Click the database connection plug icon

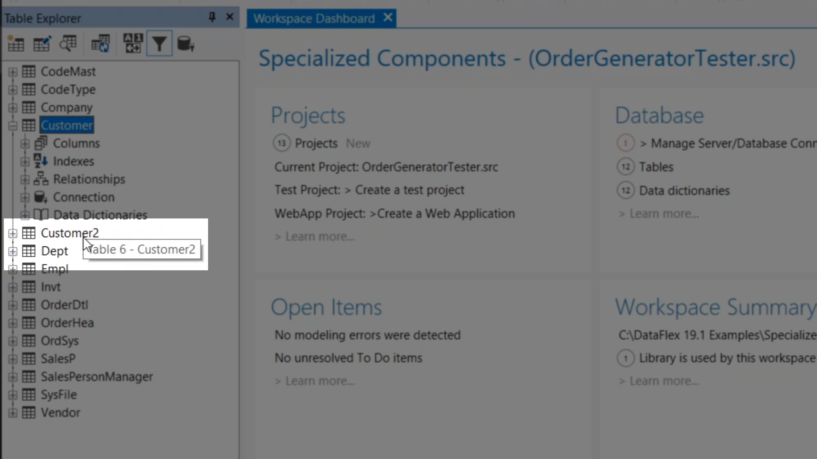tap(186, 43)
